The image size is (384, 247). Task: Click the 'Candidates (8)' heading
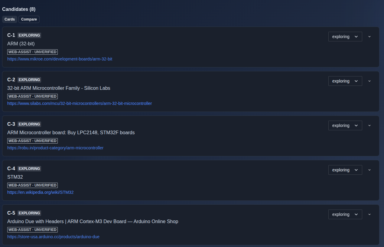click(19, 9)
